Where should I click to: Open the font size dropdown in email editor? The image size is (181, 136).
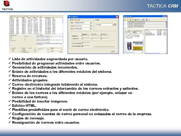[x=140, y=32]
